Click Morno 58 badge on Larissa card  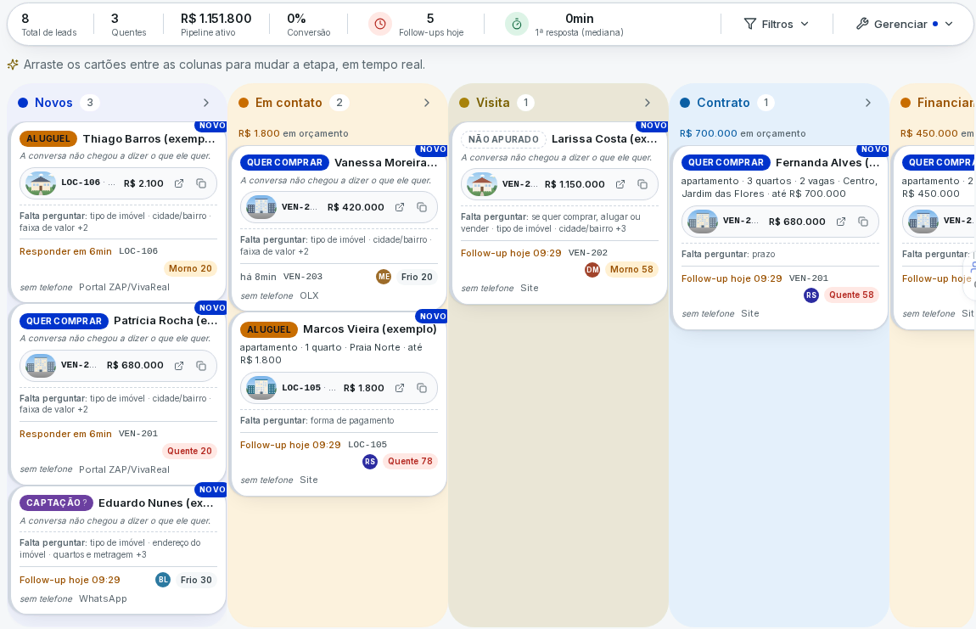point(631,270)
